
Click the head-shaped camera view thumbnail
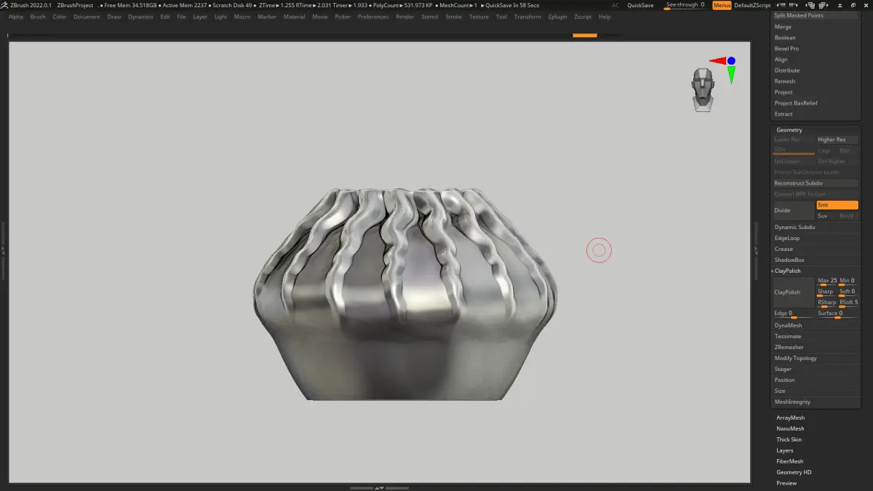pyautogui.click(x=703, y=89)
